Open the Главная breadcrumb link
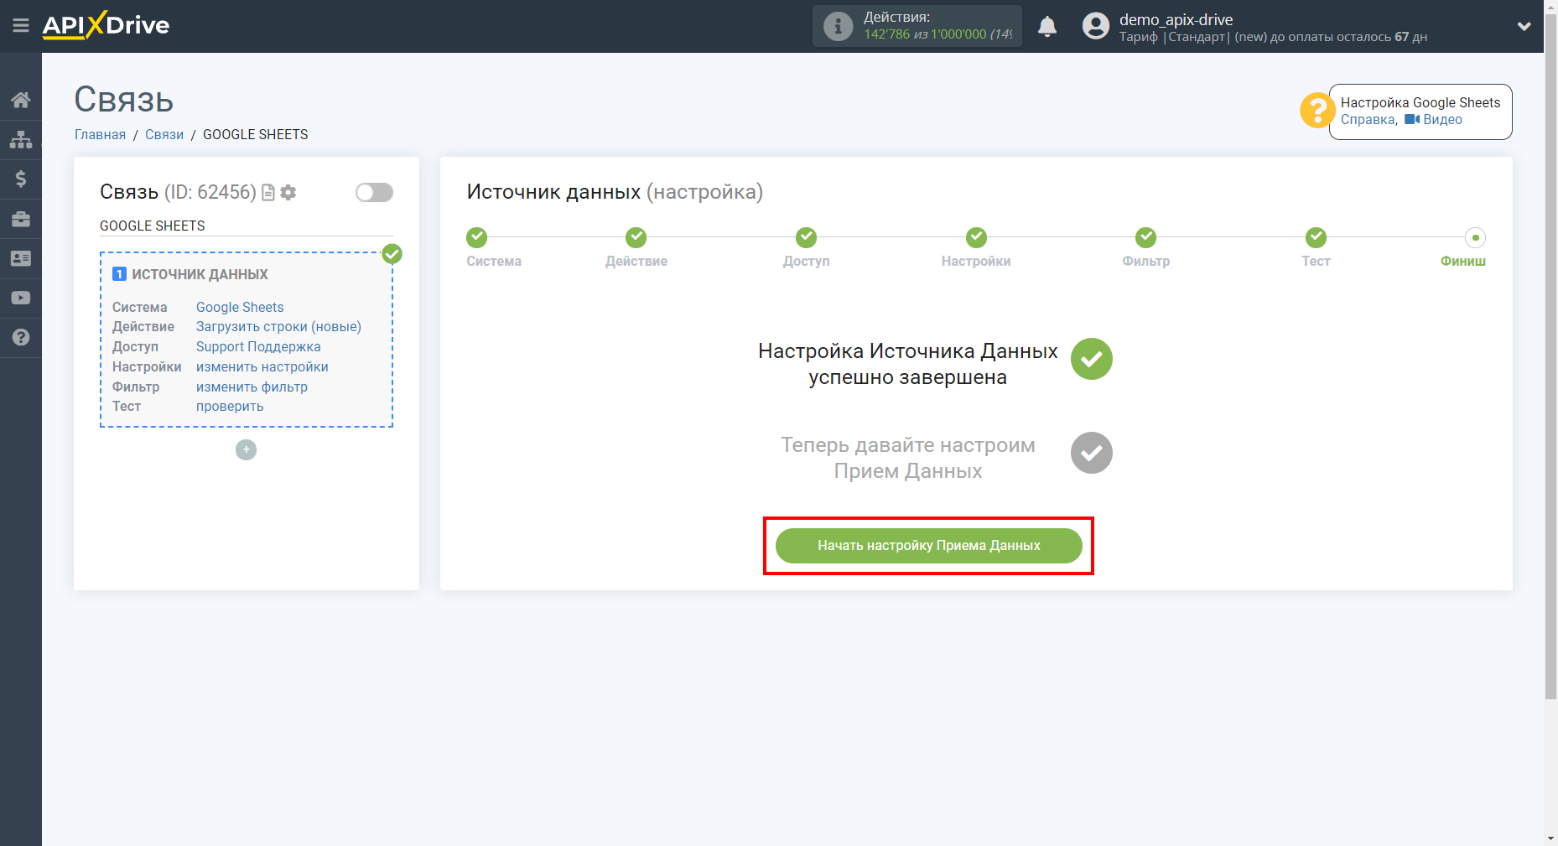Screen dimensions: 1558x846 (100, 134)
